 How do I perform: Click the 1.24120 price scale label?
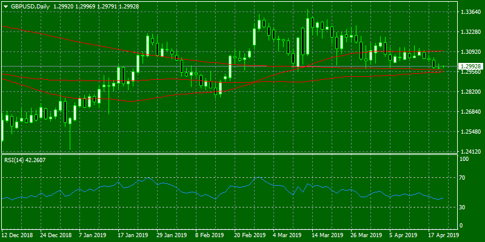click(x=470, y=152)
